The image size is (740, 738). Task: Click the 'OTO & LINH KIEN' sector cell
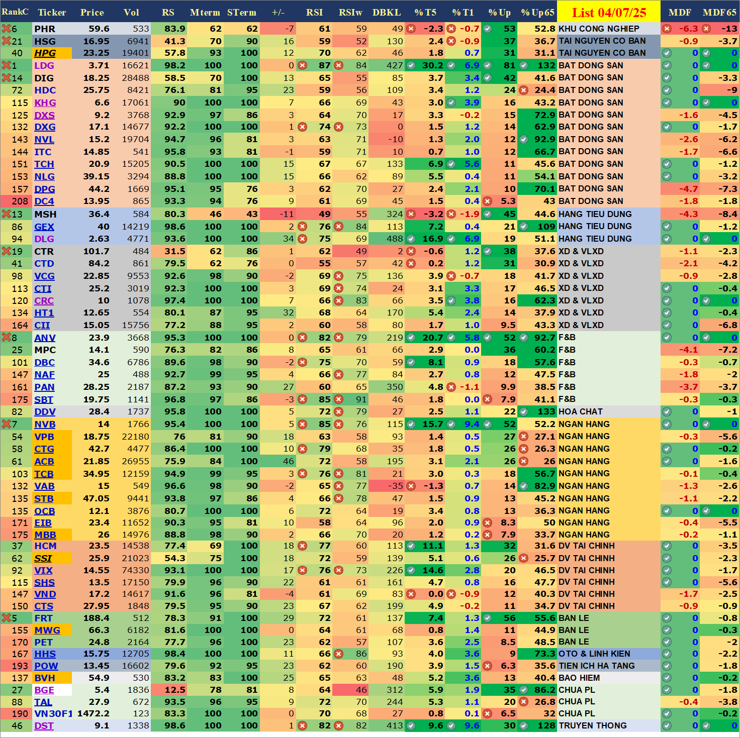(x=609, y=654)
